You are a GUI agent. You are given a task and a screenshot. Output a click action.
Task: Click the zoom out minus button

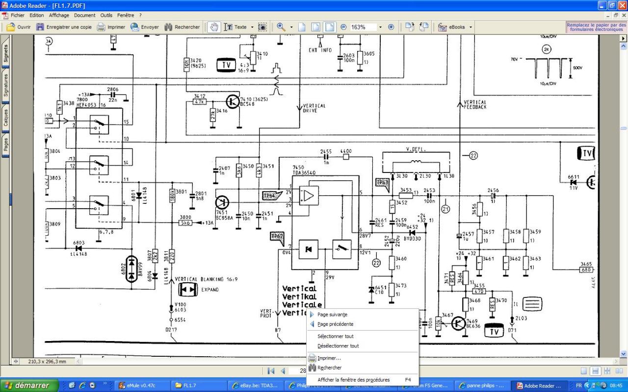click(343, 27)
